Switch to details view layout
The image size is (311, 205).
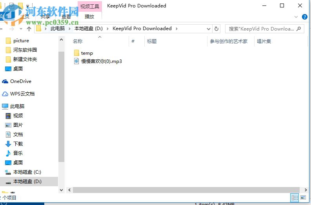coord(295,198)
